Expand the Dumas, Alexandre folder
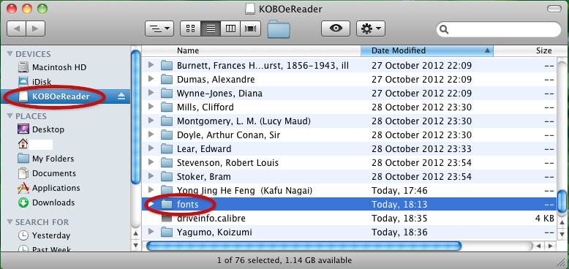The width and height of the screenshot is (569, 269). pos(151,80)
